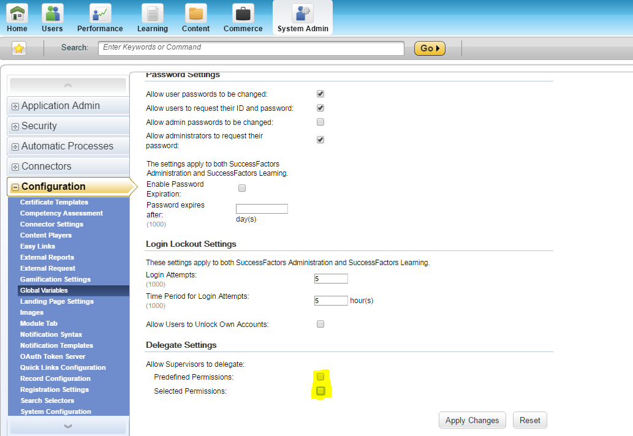Open Connector Settings link
633x436 pixels.
coord(51,224)
